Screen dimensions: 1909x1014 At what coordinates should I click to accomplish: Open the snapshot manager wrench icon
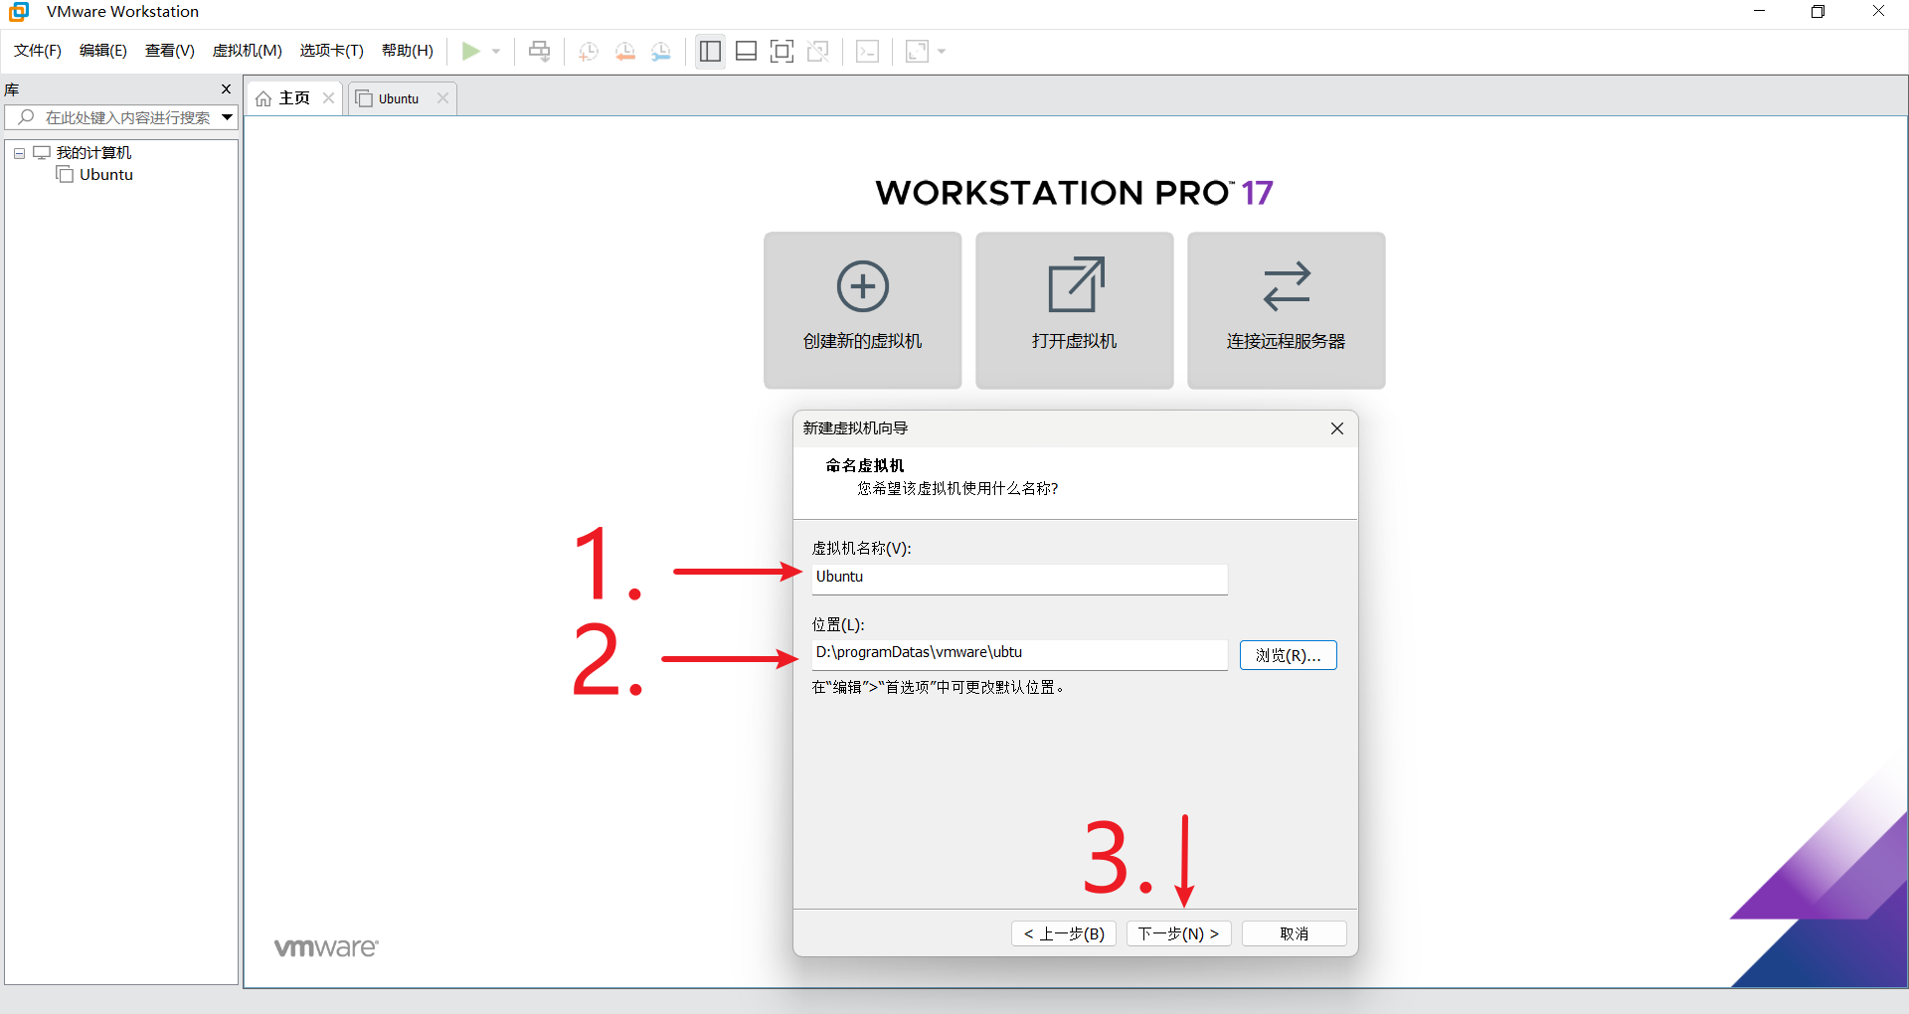(661, 51)
